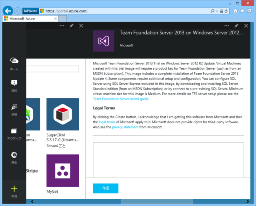Open Team Foundation Server install guide link
This screenshot has width=256, height=206.
point(121,99)
